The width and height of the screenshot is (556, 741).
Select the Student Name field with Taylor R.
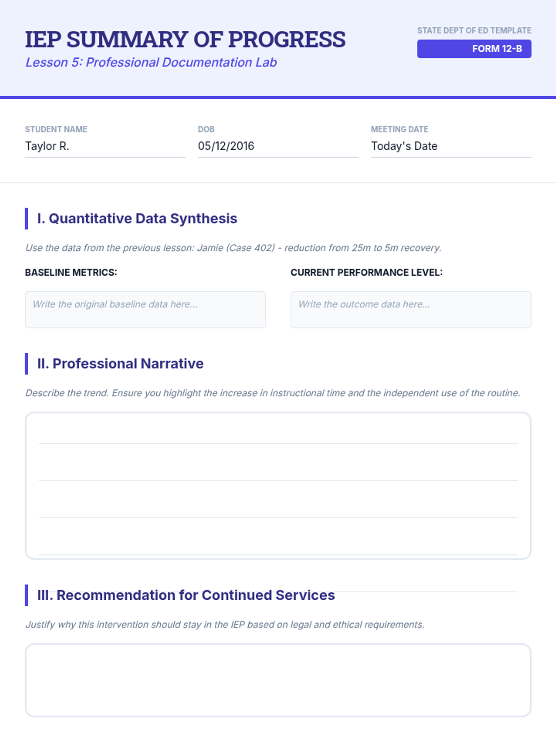[x=105, y=146]
